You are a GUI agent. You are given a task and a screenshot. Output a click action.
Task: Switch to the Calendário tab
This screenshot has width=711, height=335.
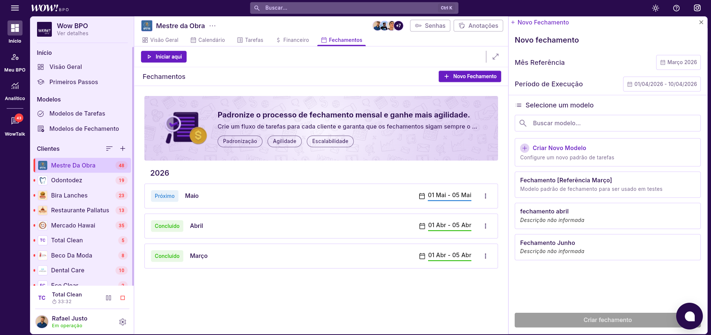pos(208,40)
